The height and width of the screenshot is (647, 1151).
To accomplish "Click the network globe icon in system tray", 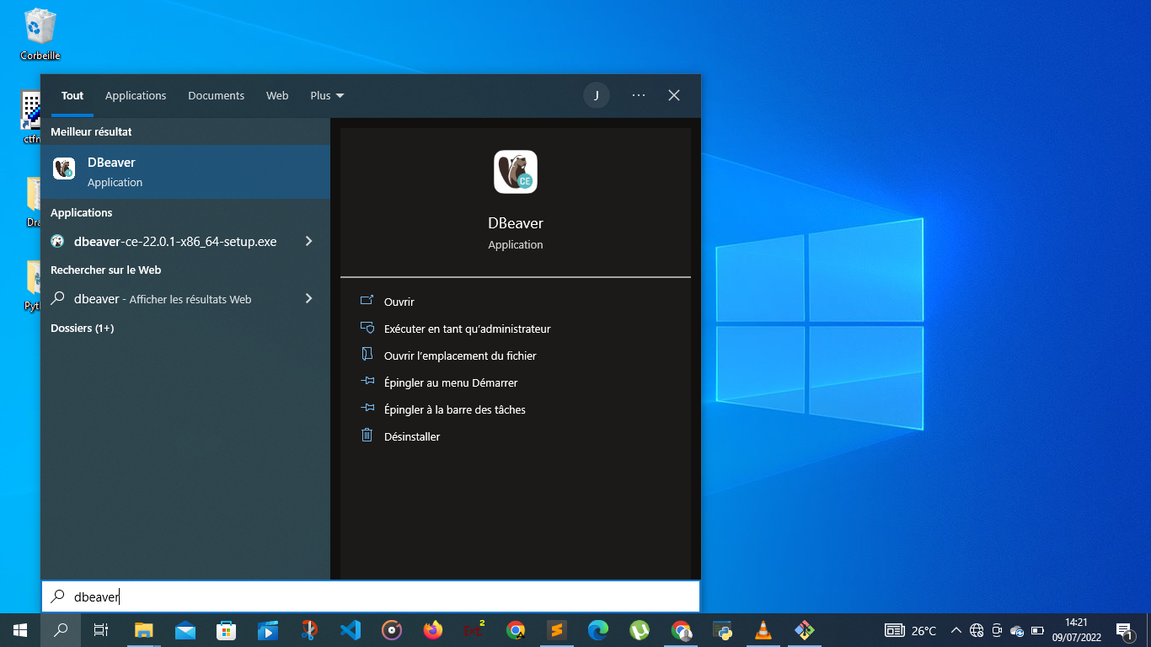I will 977,630.
